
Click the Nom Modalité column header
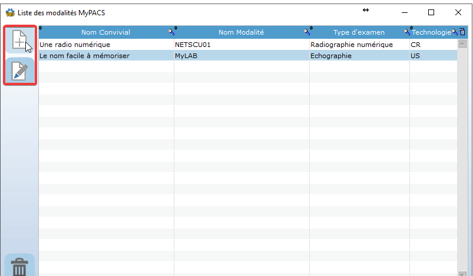point(241,32)
